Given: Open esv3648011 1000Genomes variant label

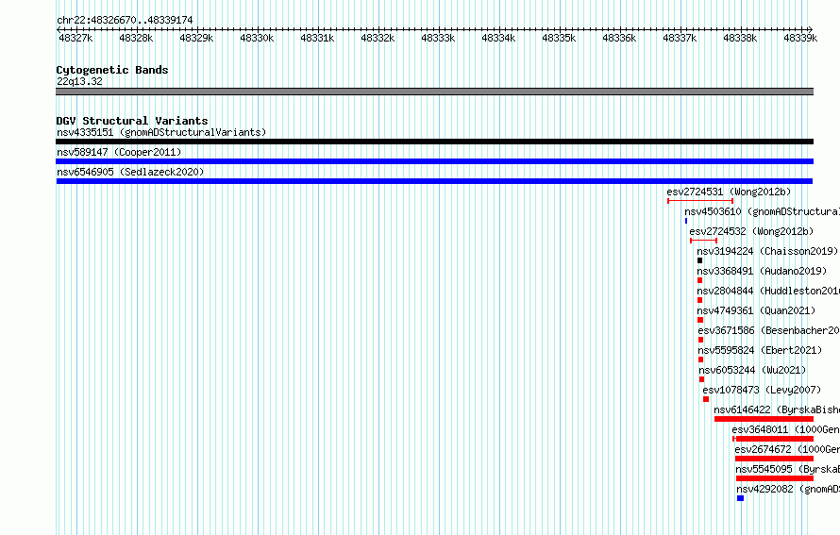Looking at the screenshot, I should tap(786, 429).
